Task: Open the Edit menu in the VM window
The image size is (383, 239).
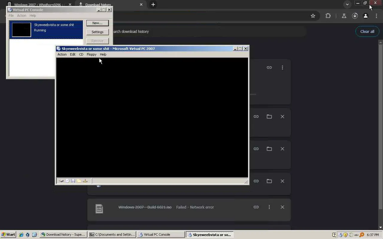Action: (x=73, y=54)
